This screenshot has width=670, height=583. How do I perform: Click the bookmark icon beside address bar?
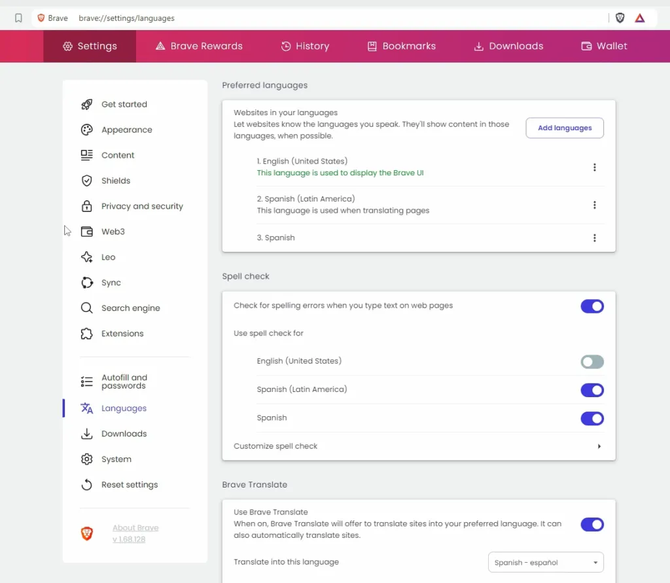18,18
